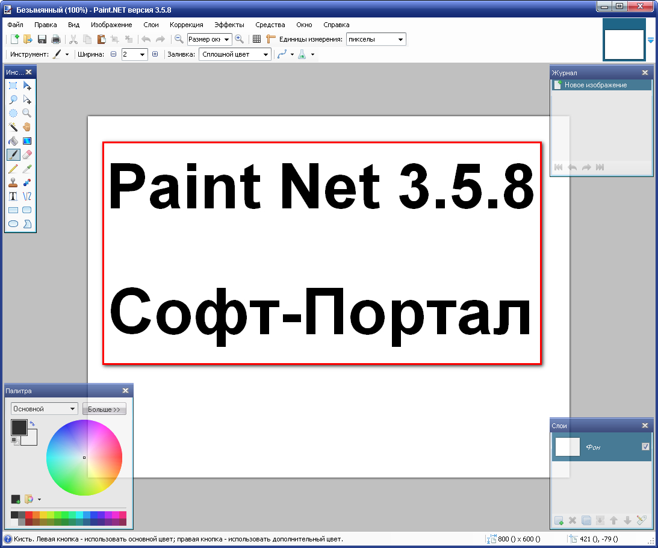
Task: Select the Pan hand tool
Action: (x=27, y=127)
